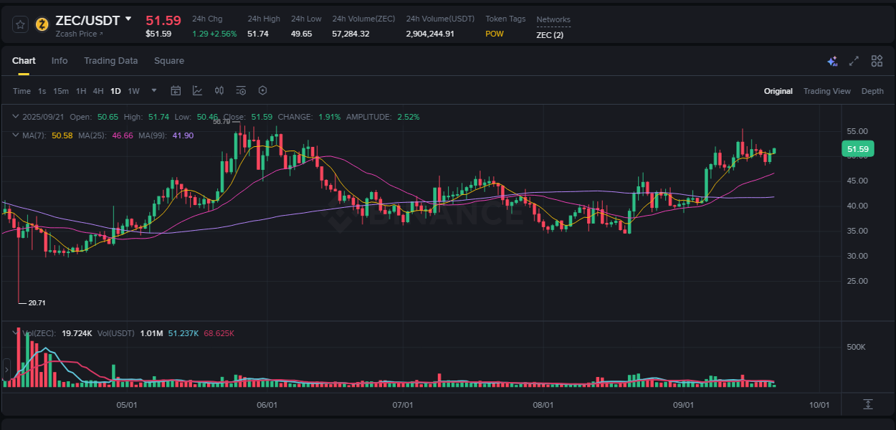
Task: Switch to the Trading Data tab
Action: (110, 61)
